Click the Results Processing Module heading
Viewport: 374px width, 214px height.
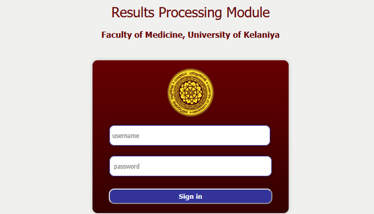point(190,12)
